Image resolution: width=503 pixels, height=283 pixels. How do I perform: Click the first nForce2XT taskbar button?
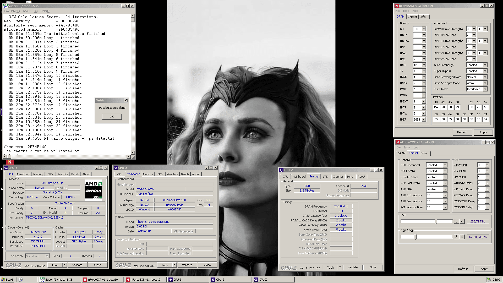[x=103, y=280]
